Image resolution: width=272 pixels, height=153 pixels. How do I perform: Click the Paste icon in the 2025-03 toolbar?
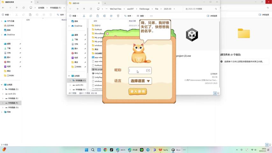point(97,16)
